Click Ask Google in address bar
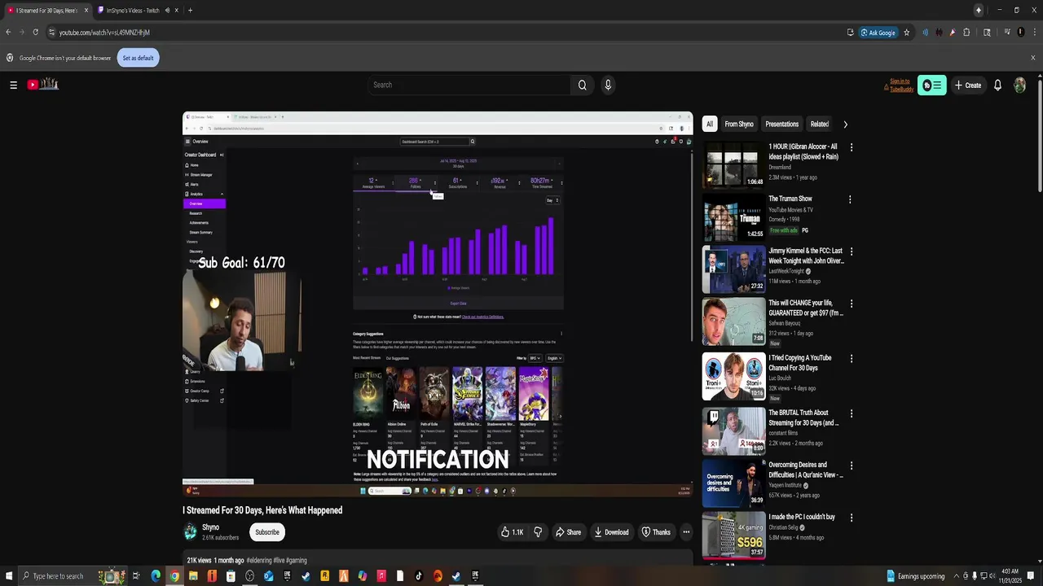This screenshot has width=1043, height=586. click(878, 33)
